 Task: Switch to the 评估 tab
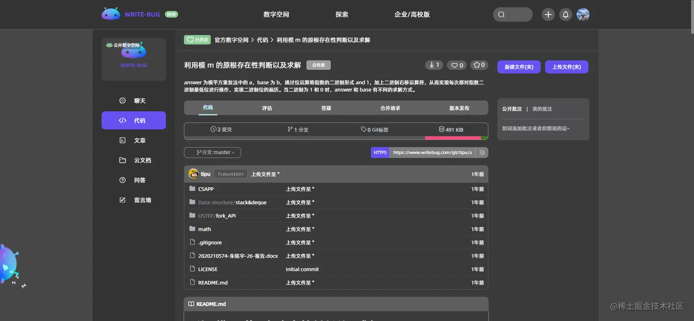pos(267,108)
